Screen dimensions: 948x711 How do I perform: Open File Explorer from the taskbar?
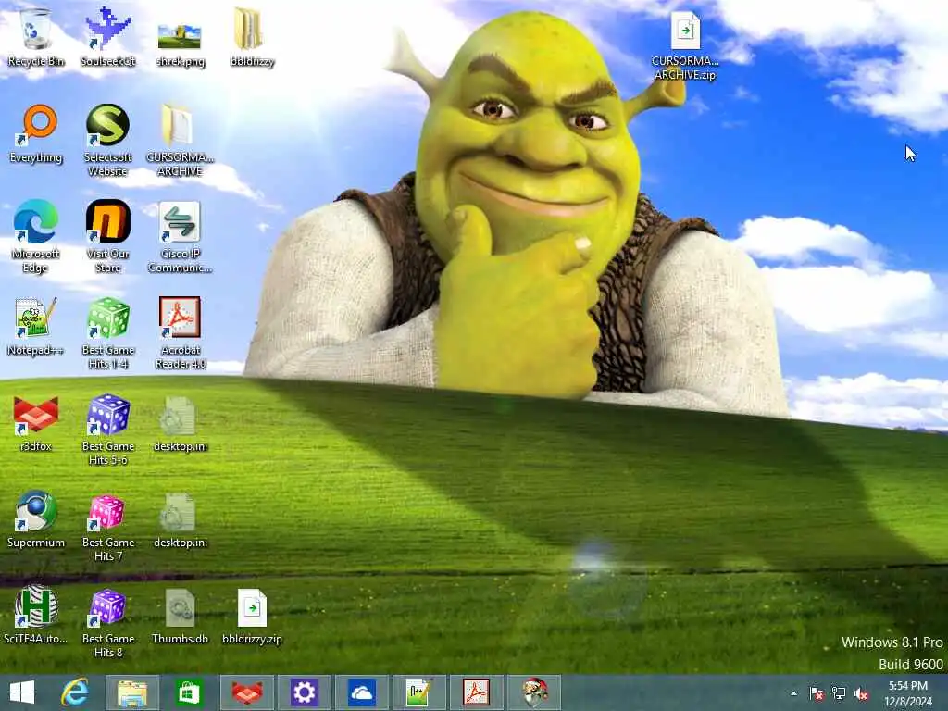[131, 692]
